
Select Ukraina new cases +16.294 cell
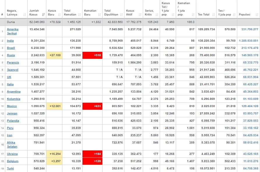54,154
